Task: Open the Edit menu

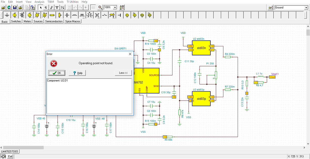Action: pos(10,2)
